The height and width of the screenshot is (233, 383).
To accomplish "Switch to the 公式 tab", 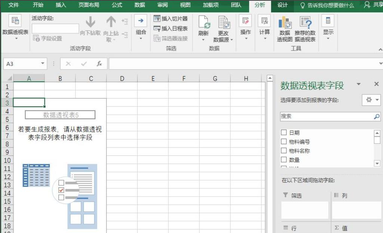I will pyautogui.click(x=117, y=5).
